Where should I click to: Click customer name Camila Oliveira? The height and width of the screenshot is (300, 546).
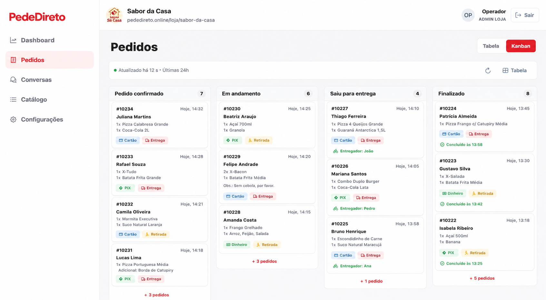click(133, 212)
